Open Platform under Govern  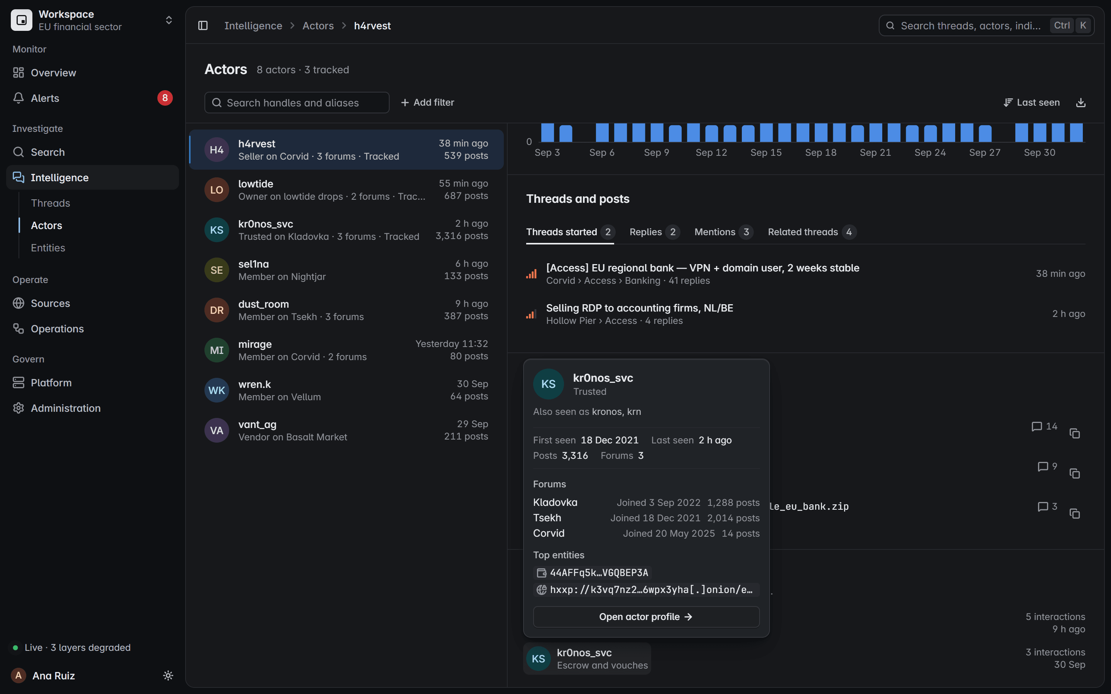pos(92,382)
